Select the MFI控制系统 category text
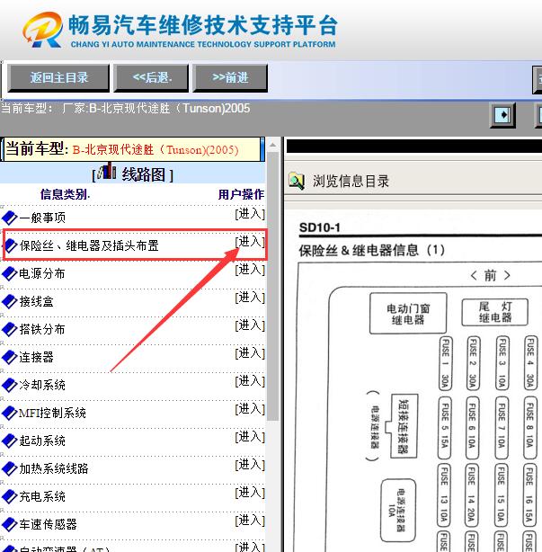Viewport: 542px width, 552px height. (52, 413)
